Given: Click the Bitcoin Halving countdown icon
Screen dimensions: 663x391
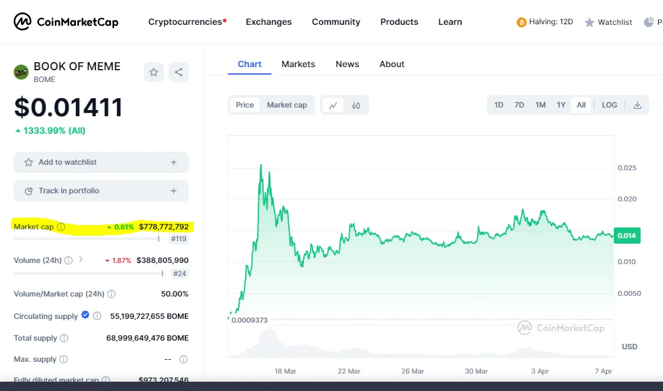Looking at the screenshot, I should tap(522, 22).
